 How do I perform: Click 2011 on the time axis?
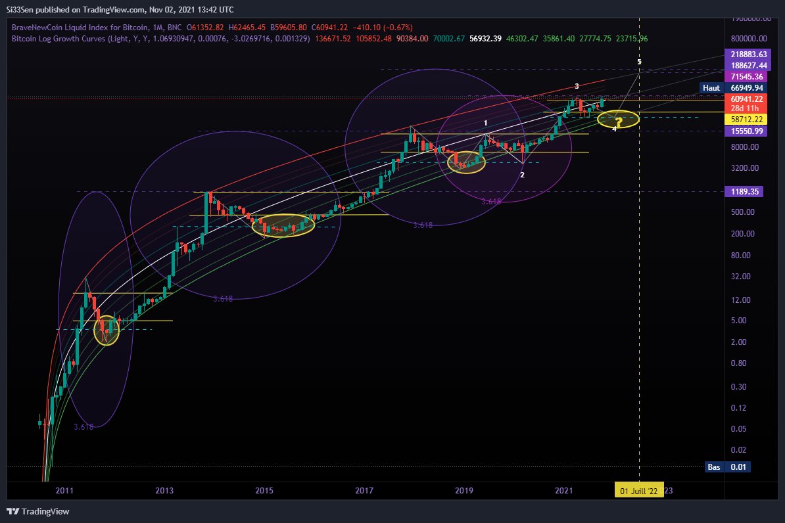(x=64, y=490)
